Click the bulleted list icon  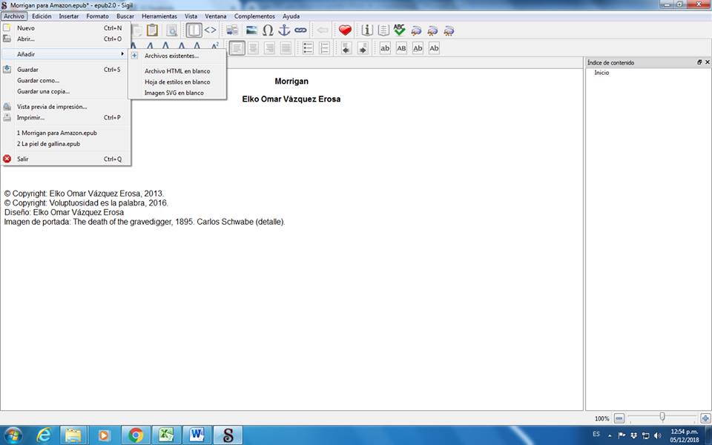(308, 48)
